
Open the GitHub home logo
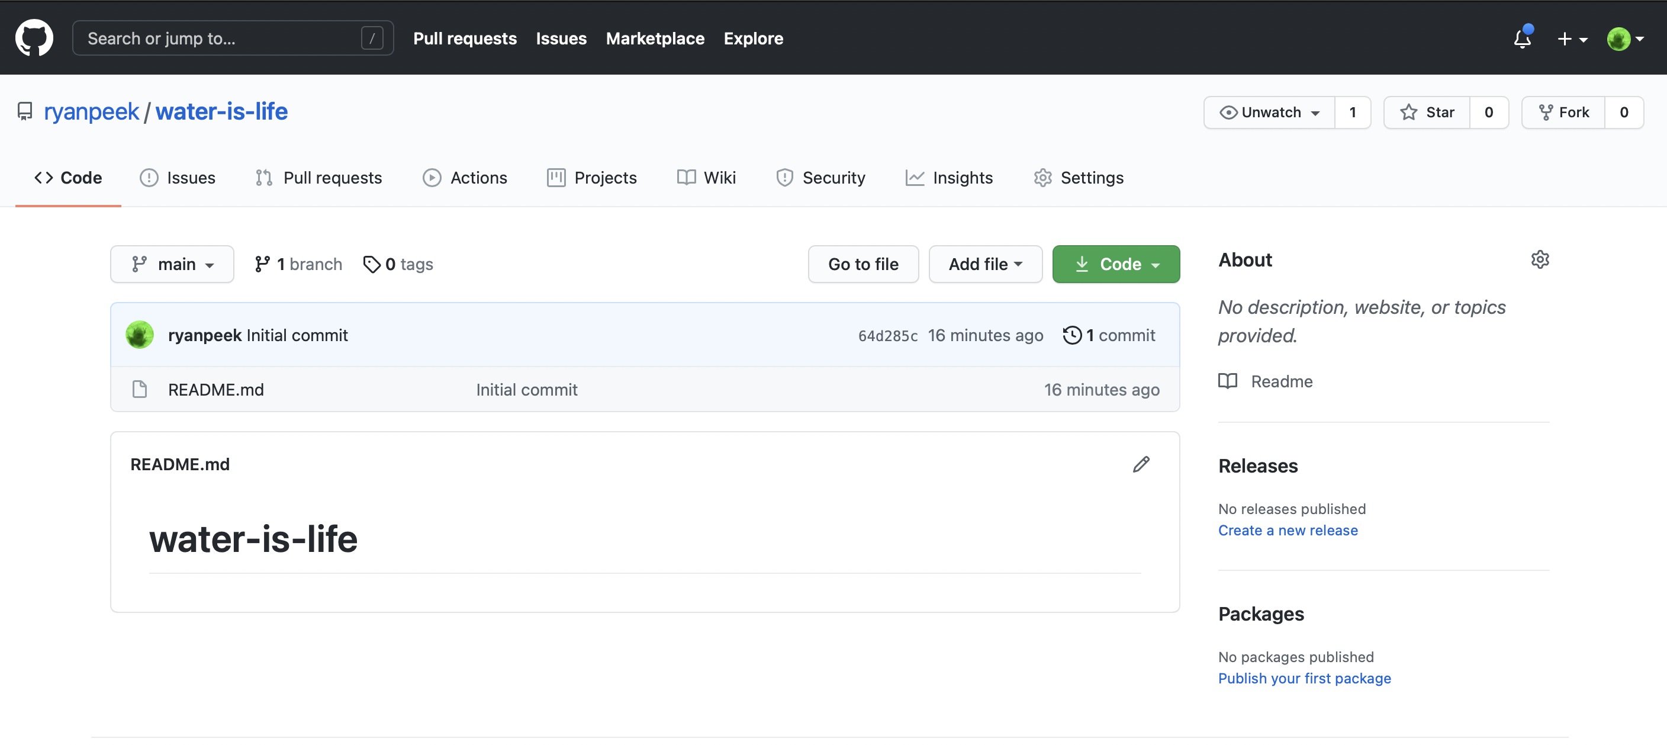coord(34,38)
